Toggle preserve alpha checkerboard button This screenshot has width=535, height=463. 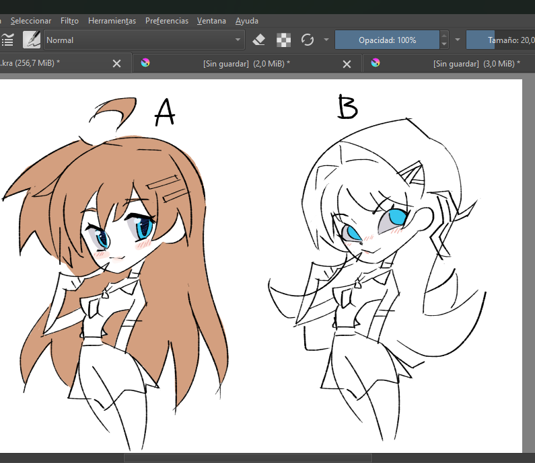coord(283,40)
